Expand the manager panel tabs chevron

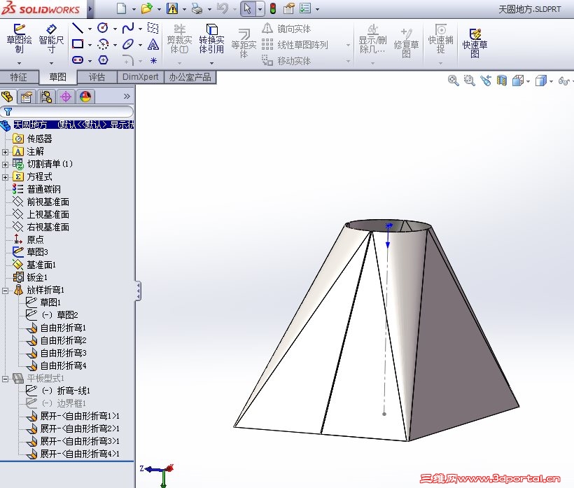[x=127, y=97]
